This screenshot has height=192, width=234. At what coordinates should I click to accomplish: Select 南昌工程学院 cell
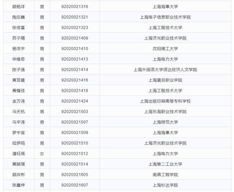click(x=165, y=175)
